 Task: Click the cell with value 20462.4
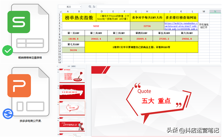click(96, 39)
